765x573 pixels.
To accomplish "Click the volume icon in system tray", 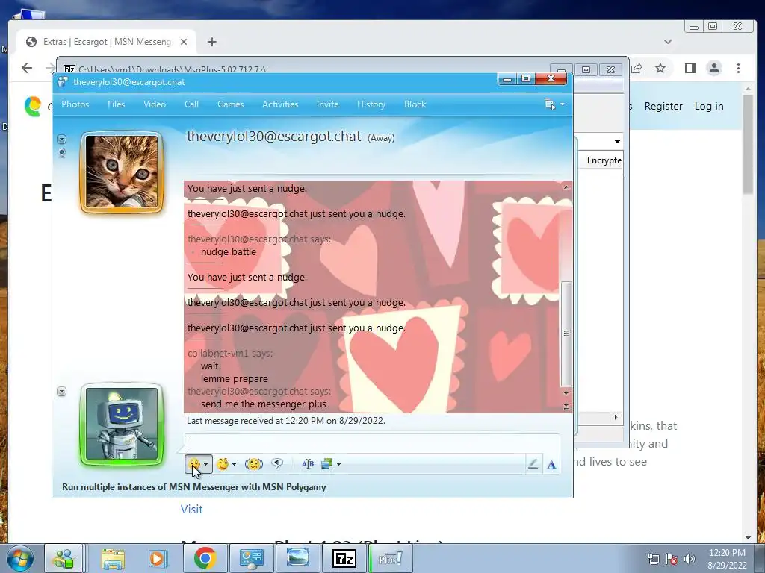I will coord(690,559).
